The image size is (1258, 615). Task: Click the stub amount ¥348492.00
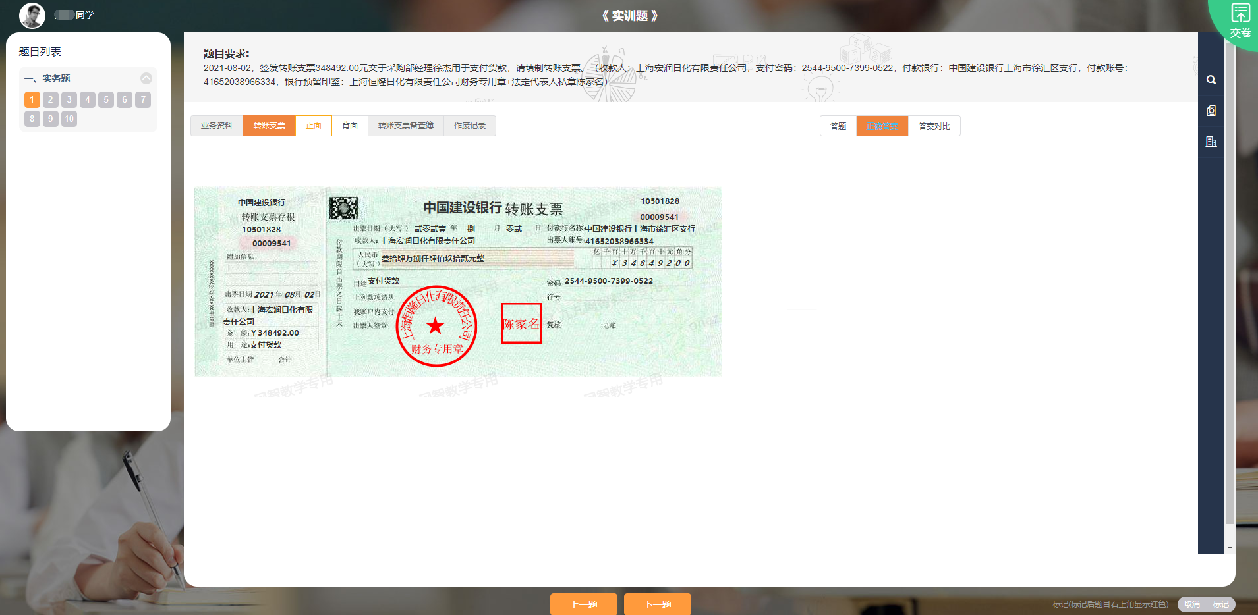pyautogui.click(x=275, y=333)
